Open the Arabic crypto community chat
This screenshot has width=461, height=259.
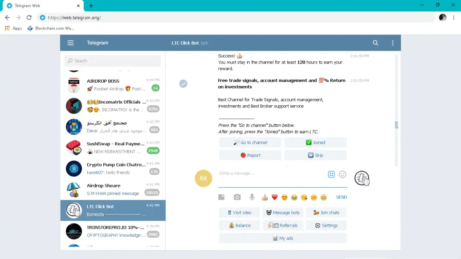point(113,127)
